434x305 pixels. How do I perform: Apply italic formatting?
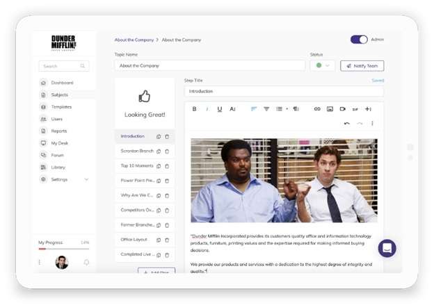[x=207, y=109]
